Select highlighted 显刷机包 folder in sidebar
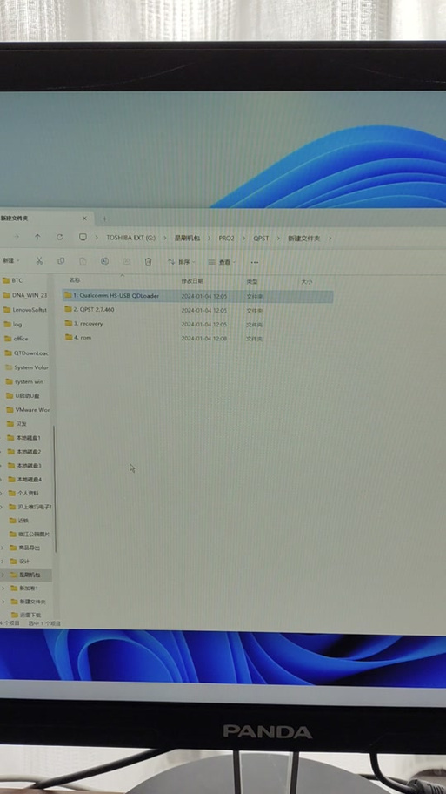This screenshot has height=794, width=446. point(26,575)
